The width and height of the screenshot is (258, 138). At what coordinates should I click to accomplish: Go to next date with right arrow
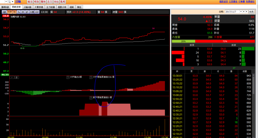tap(247, 12)
